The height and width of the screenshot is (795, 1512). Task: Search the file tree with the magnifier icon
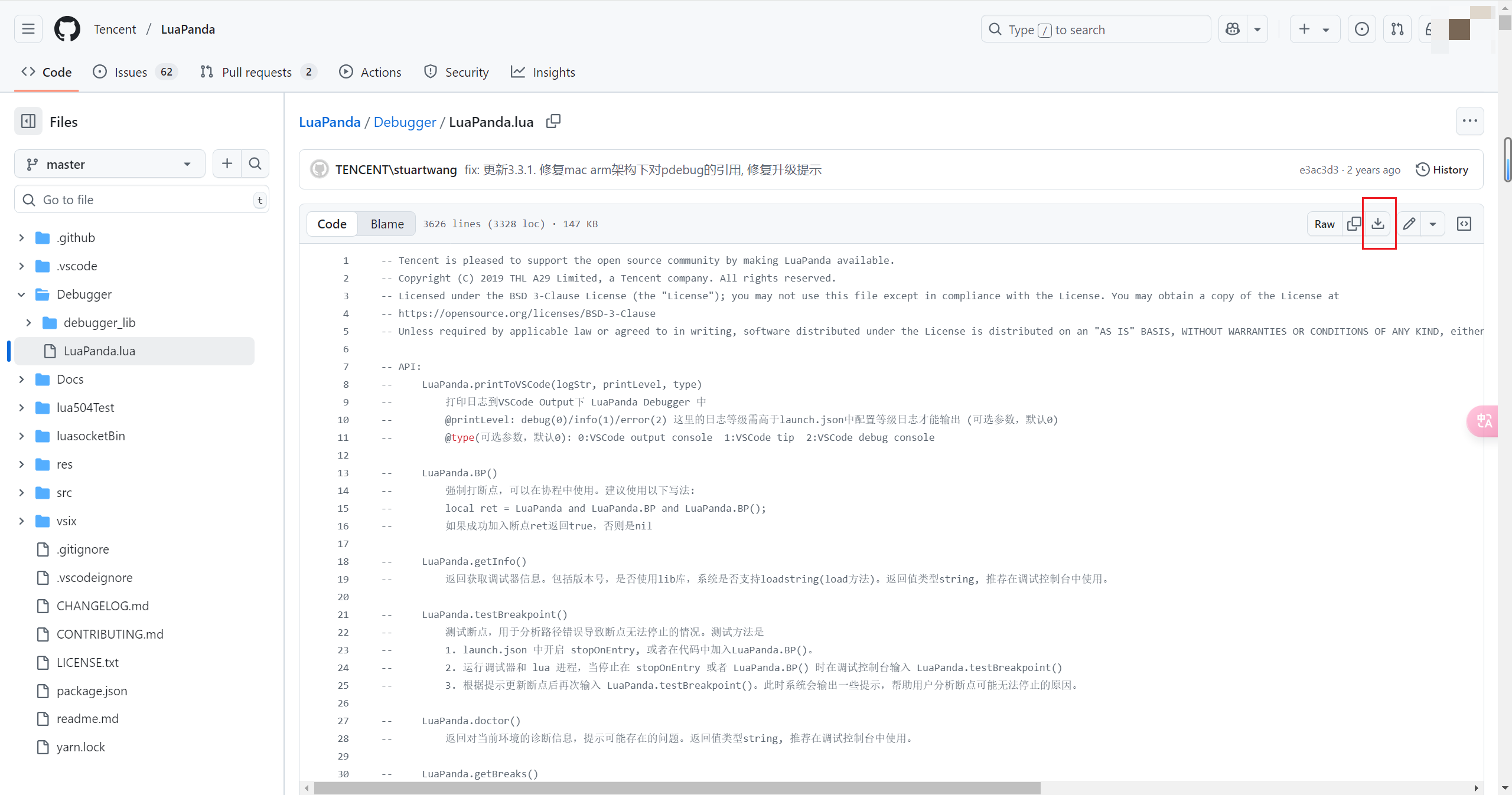(x=255, y=163)
